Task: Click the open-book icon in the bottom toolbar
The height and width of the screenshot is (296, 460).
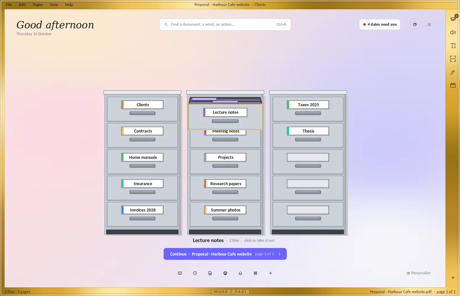Action: [180, 273]
